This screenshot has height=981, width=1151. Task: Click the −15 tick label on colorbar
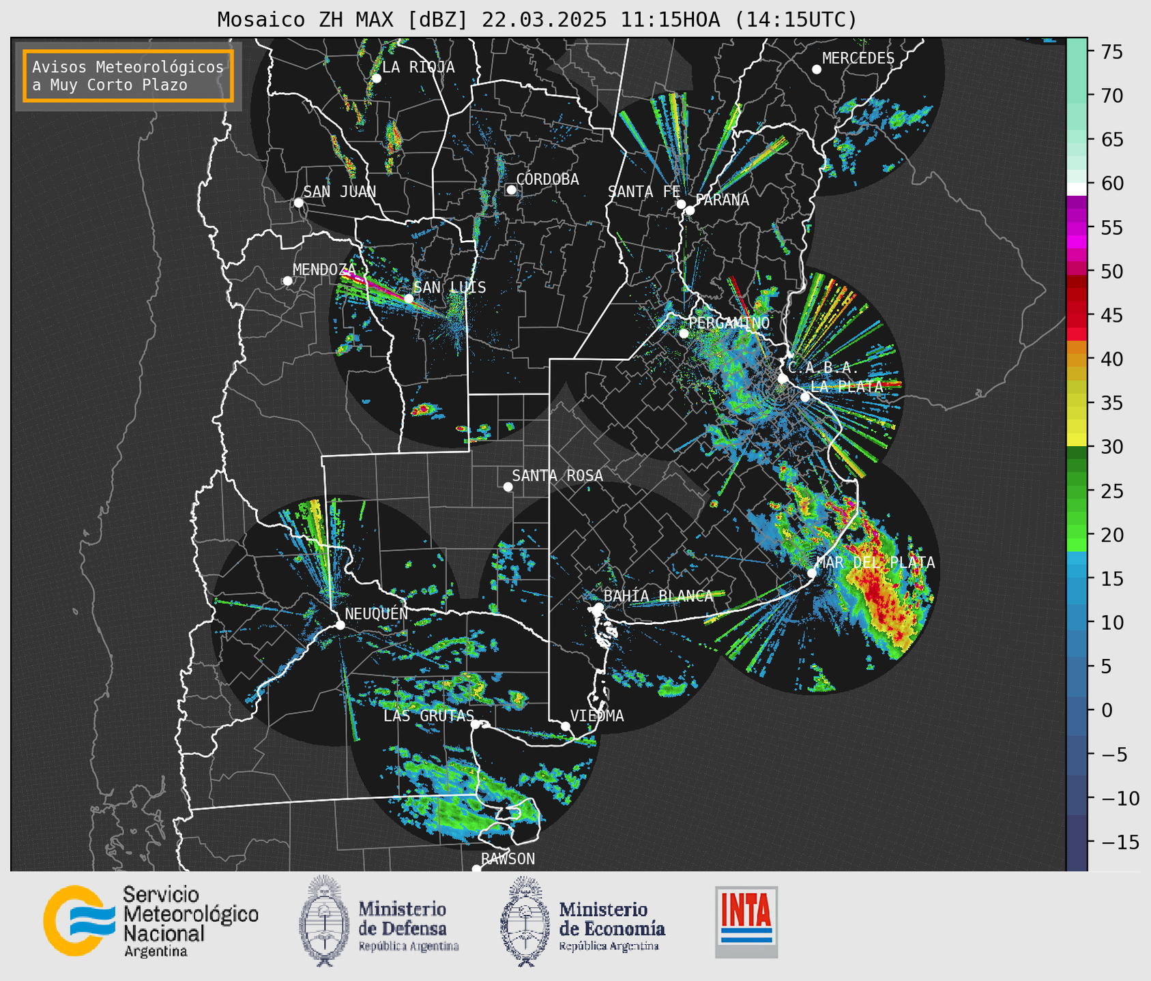pyautogui.click(x=1120, y=842)
